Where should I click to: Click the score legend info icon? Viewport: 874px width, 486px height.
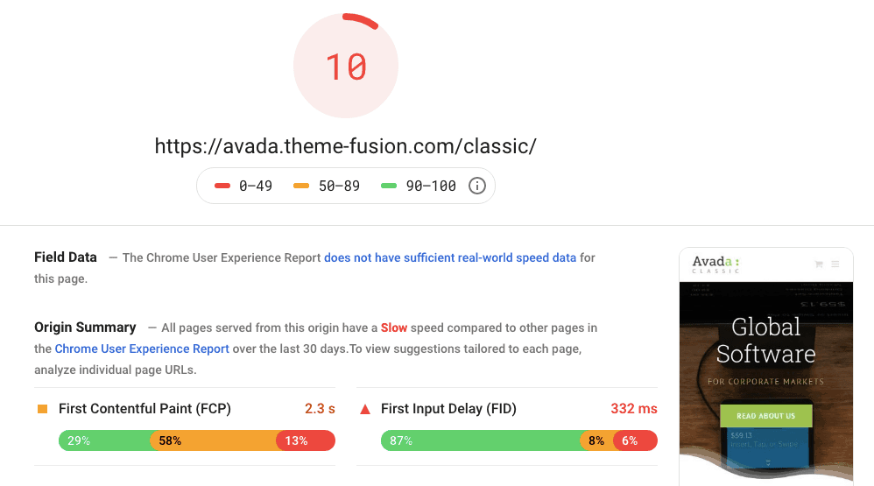[x=476, y=186]
